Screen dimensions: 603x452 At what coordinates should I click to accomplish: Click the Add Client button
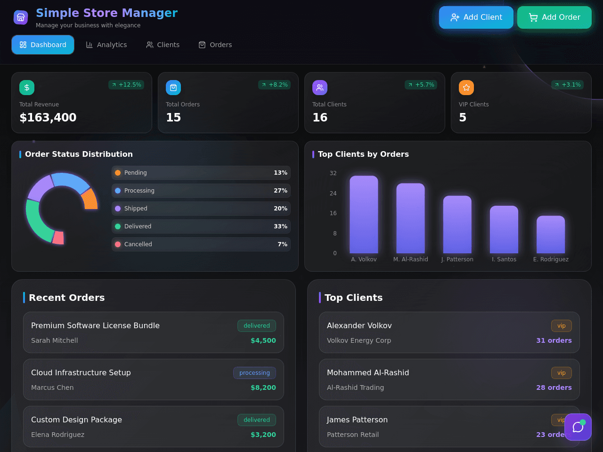pyautogui.click(x=476, y=17)
